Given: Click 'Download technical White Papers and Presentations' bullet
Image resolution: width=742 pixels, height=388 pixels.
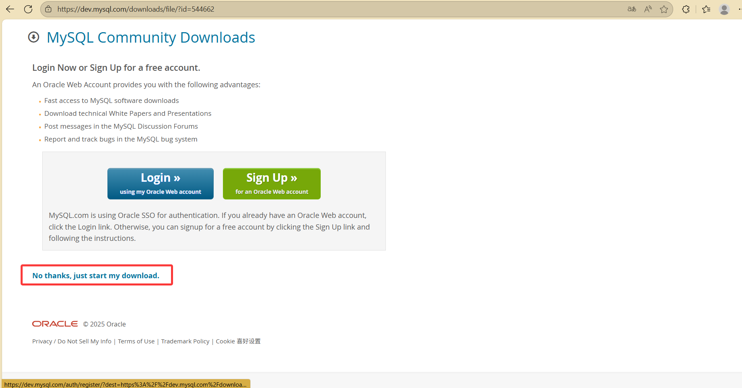Looking at the screenshot, I should [x=128, y=113].
